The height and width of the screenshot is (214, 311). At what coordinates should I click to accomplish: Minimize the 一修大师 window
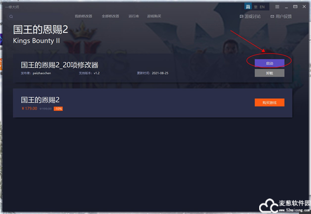pyautogui.click(x=286, y=7)
